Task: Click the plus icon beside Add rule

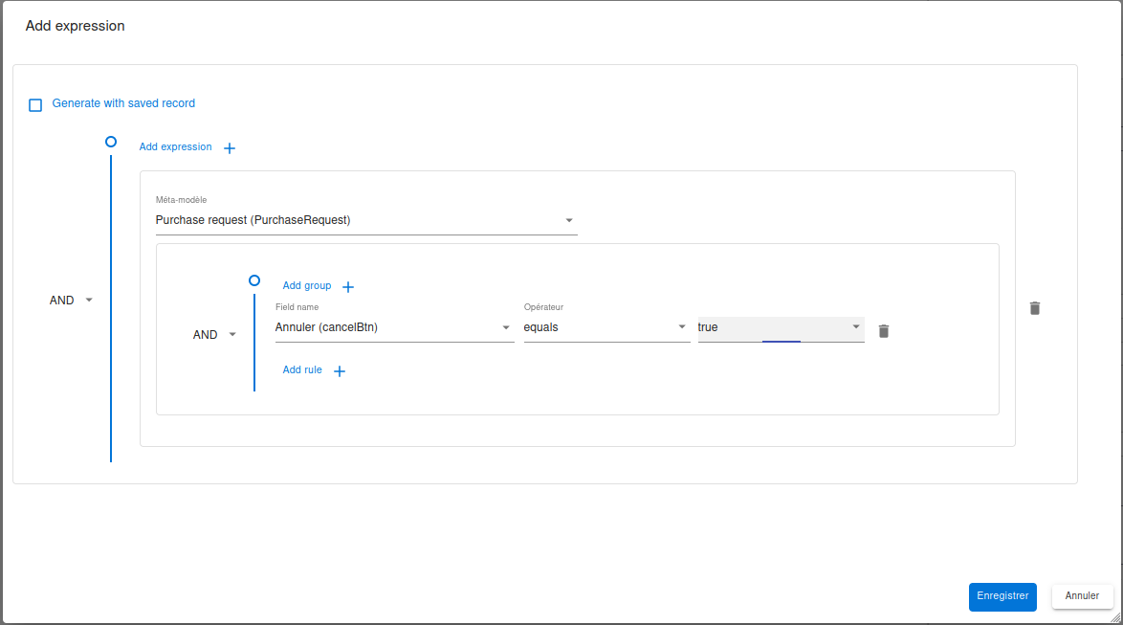Action: tap(340, 371)
